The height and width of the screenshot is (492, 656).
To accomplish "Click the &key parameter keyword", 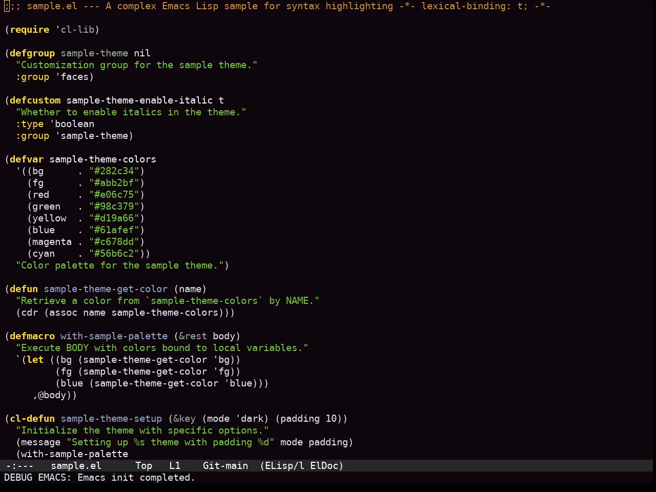I will (184, 419).
